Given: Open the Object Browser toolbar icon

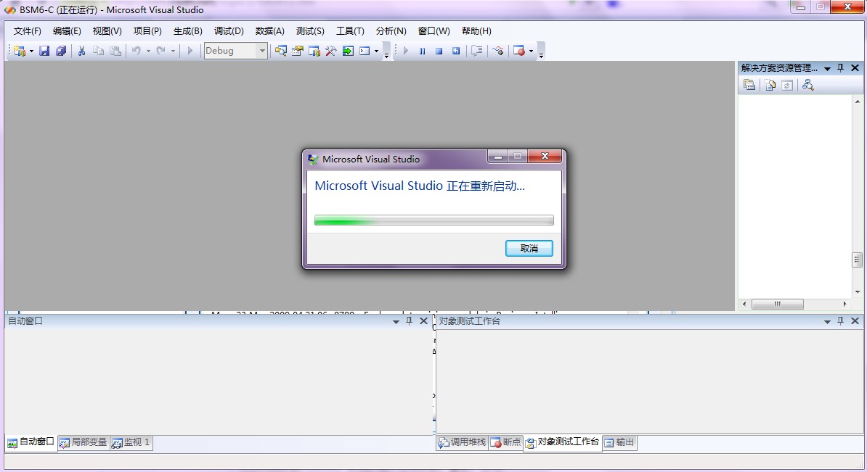Looking at the screenshot, I should point(314,51).
